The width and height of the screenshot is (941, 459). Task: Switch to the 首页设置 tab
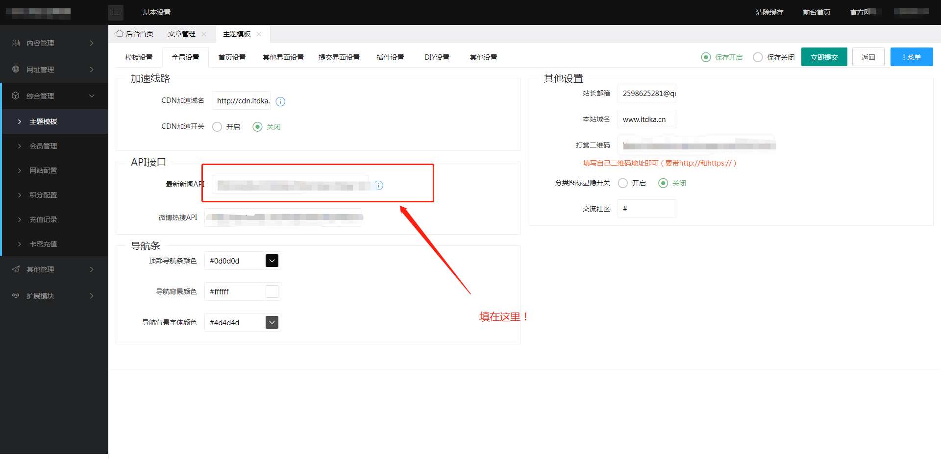(232, 57)
